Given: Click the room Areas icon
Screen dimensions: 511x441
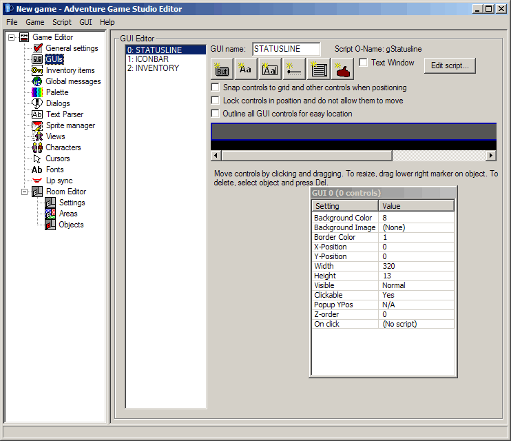Looking at the screenshot, I should click(50, 214).
